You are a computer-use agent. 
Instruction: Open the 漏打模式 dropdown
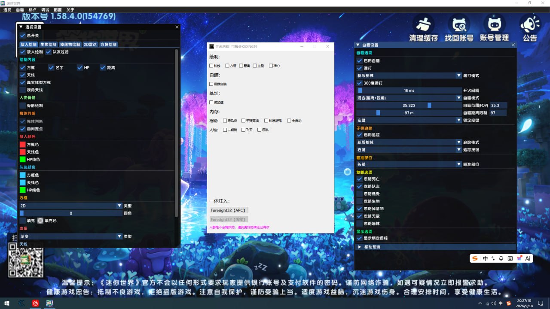409,76
